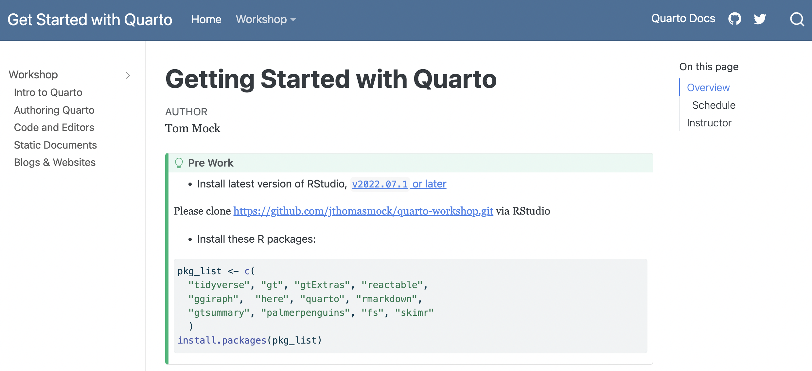Viewport: 812px width, 371px height.
Task: Jump to Instructor section link
Action: (709, 123)
